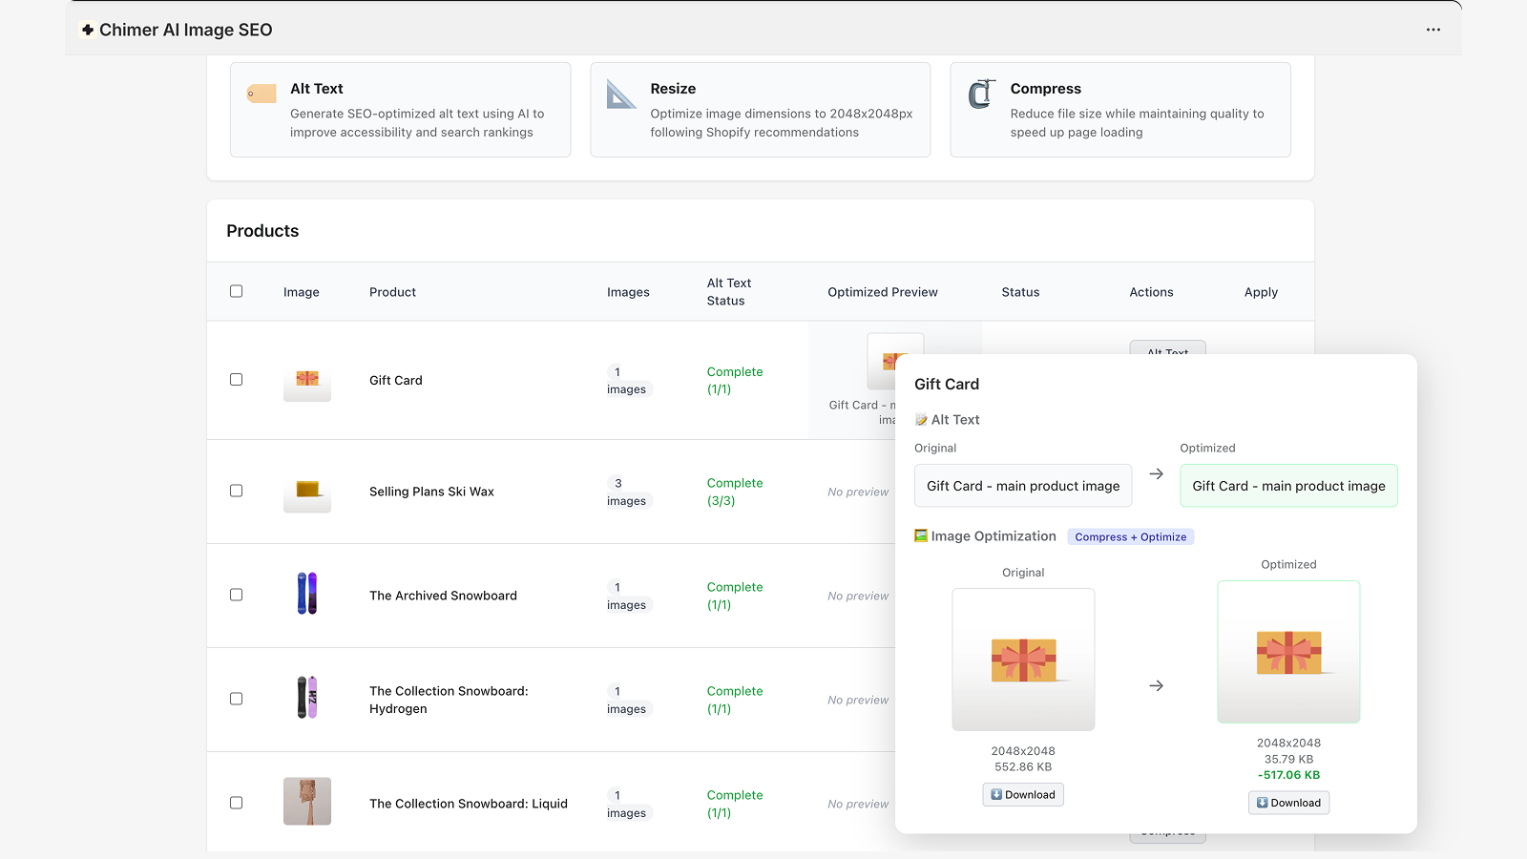Click the Chimer AI sparkle logo

88,30
